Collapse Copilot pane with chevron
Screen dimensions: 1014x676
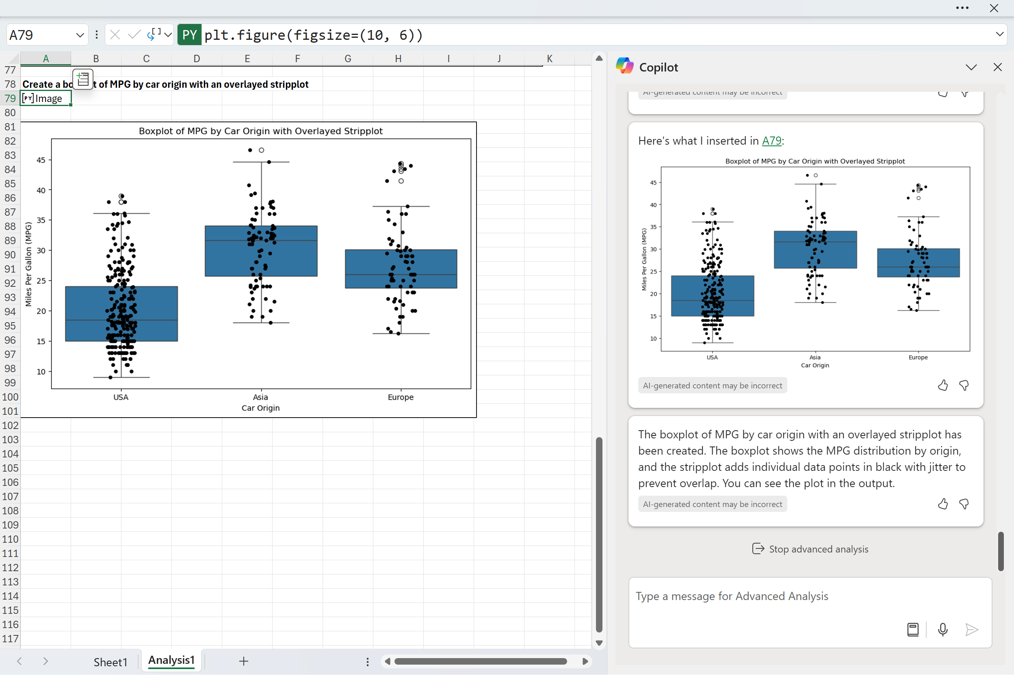[x=971, y=67]
